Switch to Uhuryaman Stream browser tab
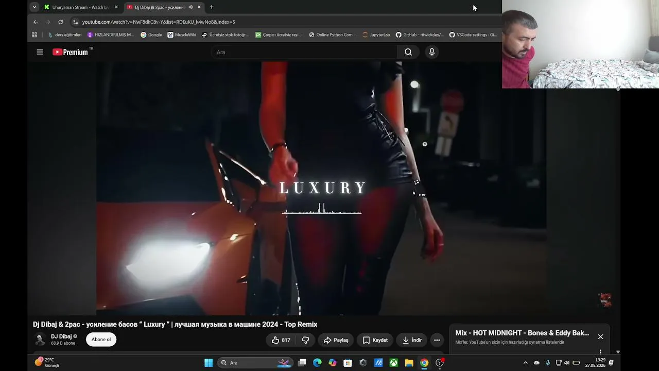 (81, 7)
